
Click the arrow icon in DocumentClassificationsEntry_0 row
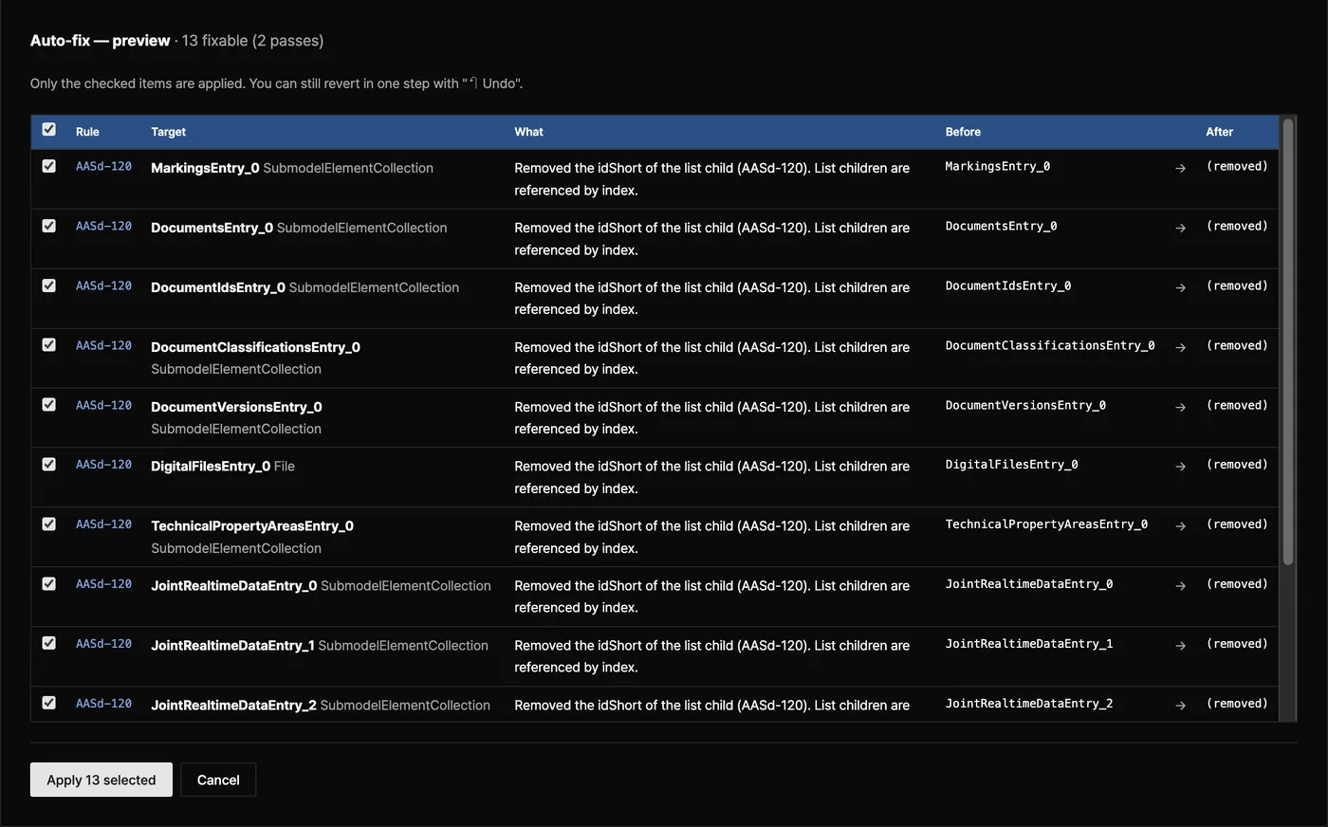coord(1180,347)
